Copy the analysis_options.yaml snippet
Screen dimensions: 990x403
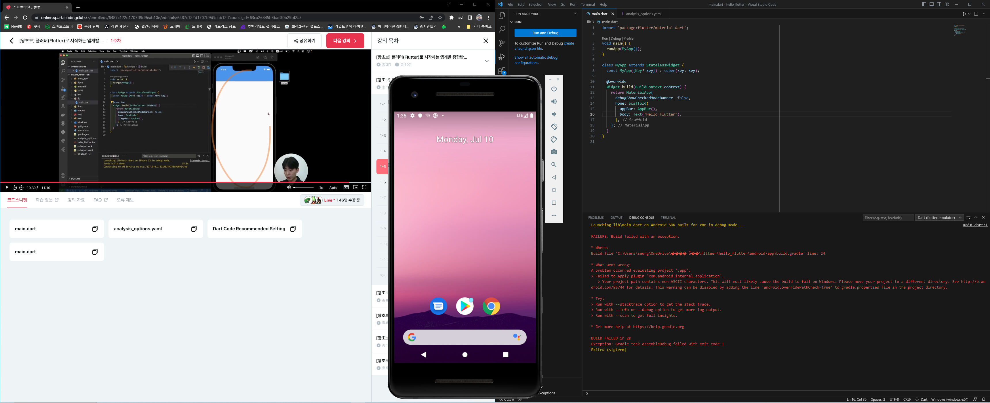(194, 229)
